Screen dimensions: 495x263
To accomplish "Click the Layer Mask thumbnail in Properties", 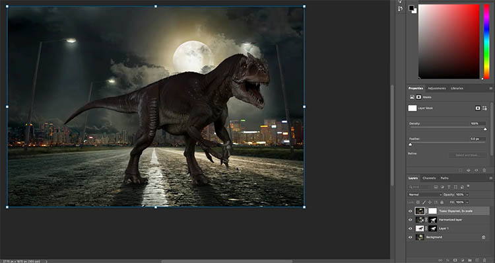I will pyautogui.click(x=412, y=108).
